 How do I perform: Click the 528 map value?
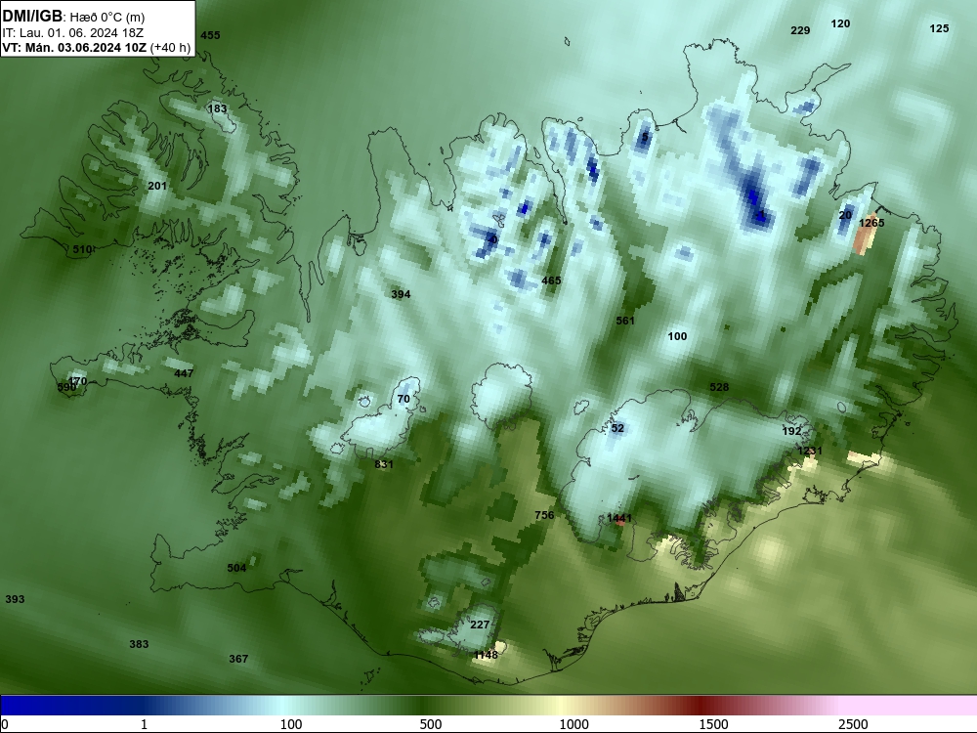click(719, 387)
